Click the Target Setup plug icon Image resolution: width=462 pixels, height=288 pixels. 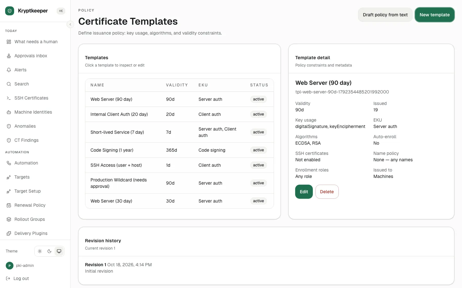(9, 191)
